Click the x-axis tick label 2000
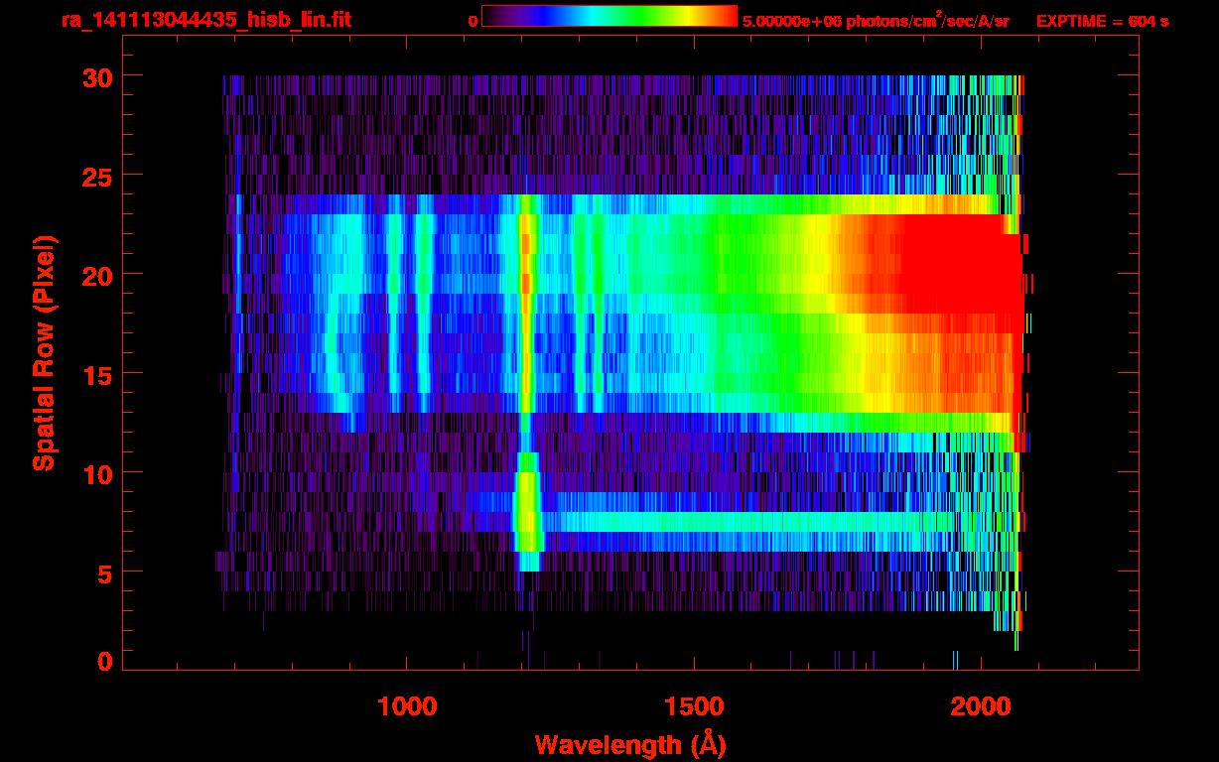The height and width of the screenshot is (762, 1219). [x=981, y=706]
